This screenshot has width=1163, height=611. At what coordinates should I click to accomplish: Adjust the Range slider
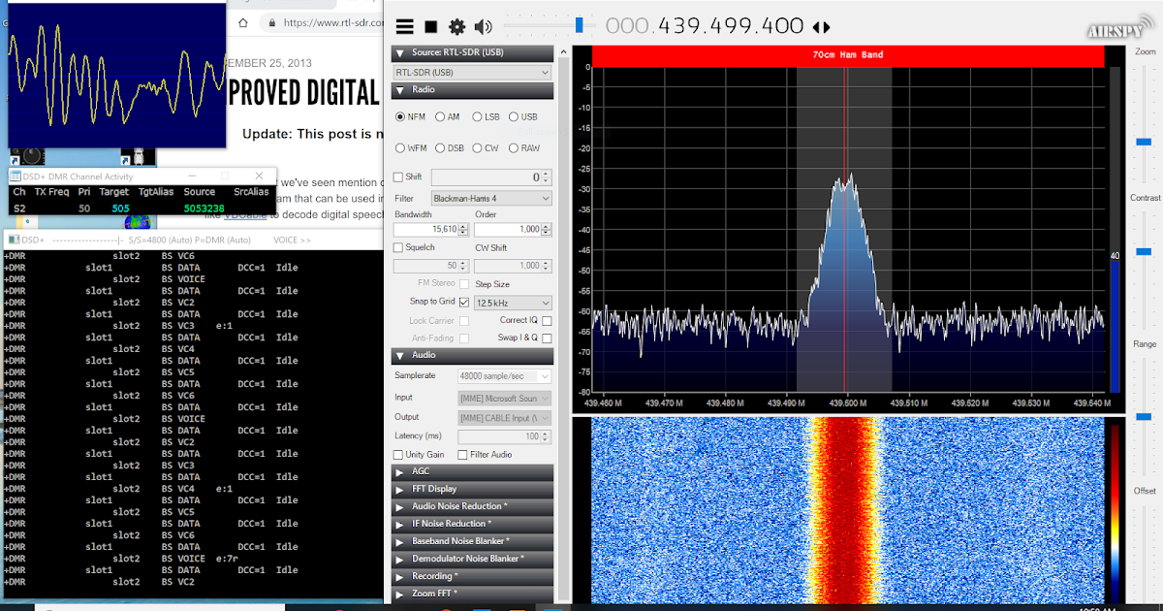pos(1144,417)
